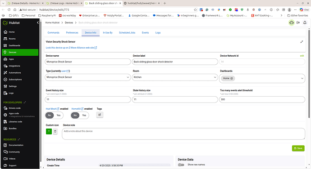Open browser tab list dropdown

coord(3,3)
